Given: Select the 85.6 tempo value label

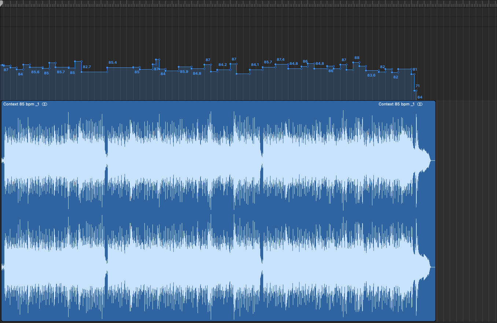Looking at the screenshot, I should 35,72.
